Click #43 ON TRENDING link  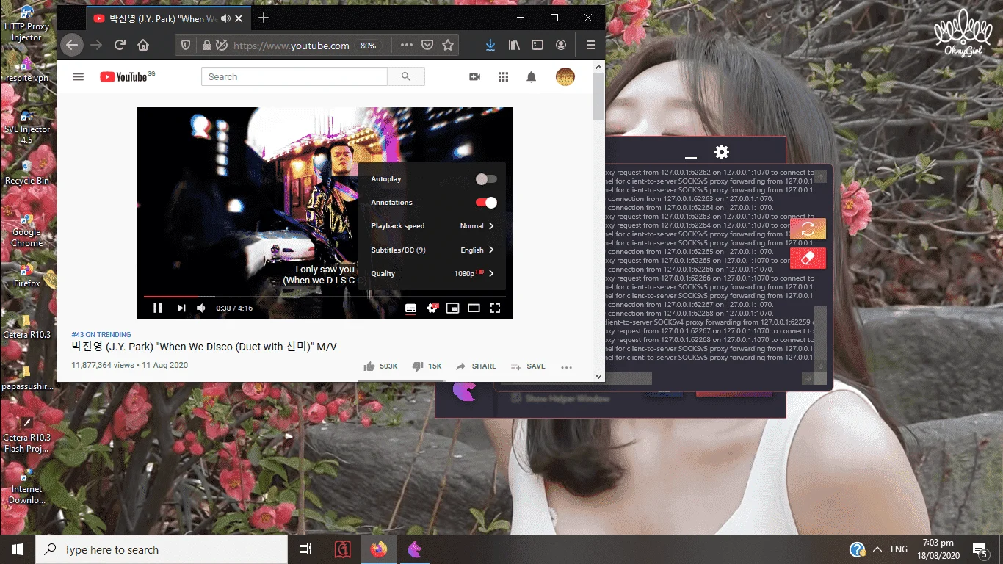point(101,334)
